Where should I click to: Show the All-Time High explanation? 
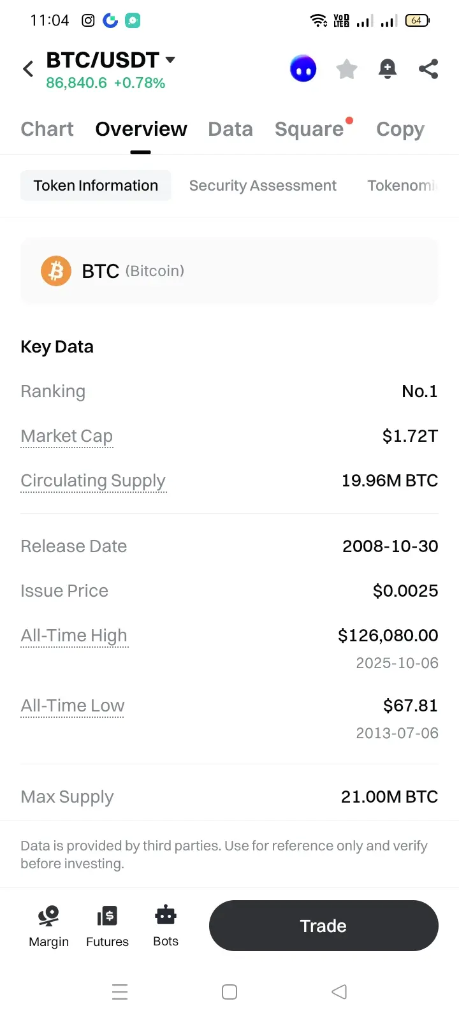point(74,636)
